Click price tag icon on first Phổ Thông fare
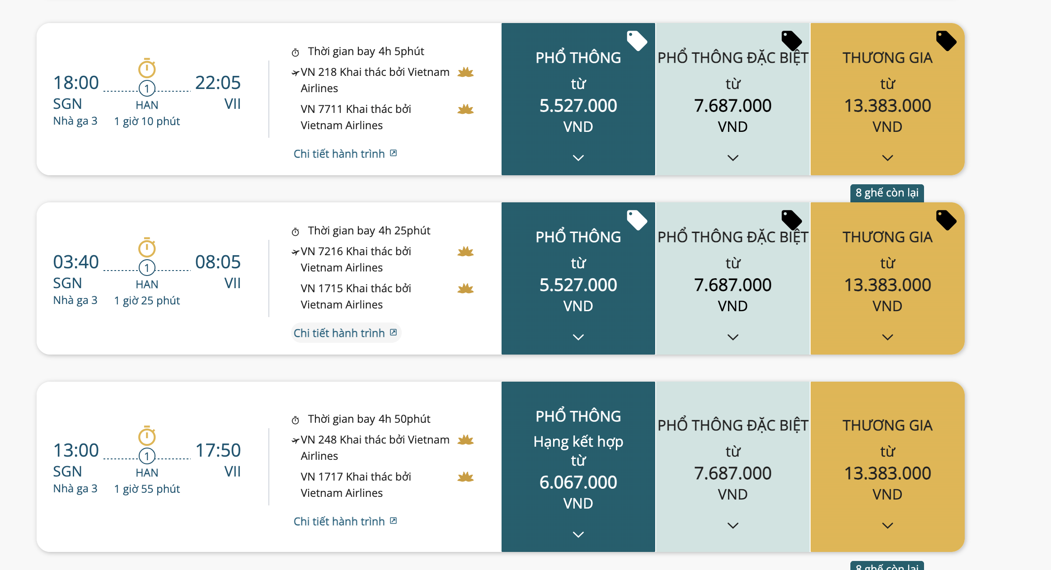The height and width of the screenshot is (570, 1051). (637, 41)
